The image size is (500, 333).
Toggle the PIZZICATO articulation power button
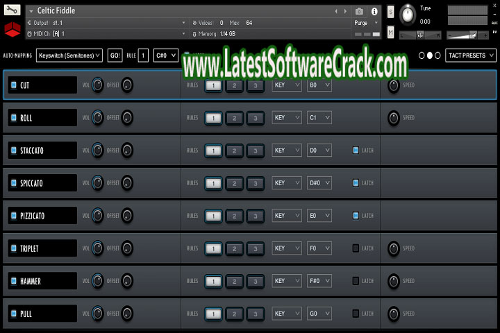click(x=14, y=216)
